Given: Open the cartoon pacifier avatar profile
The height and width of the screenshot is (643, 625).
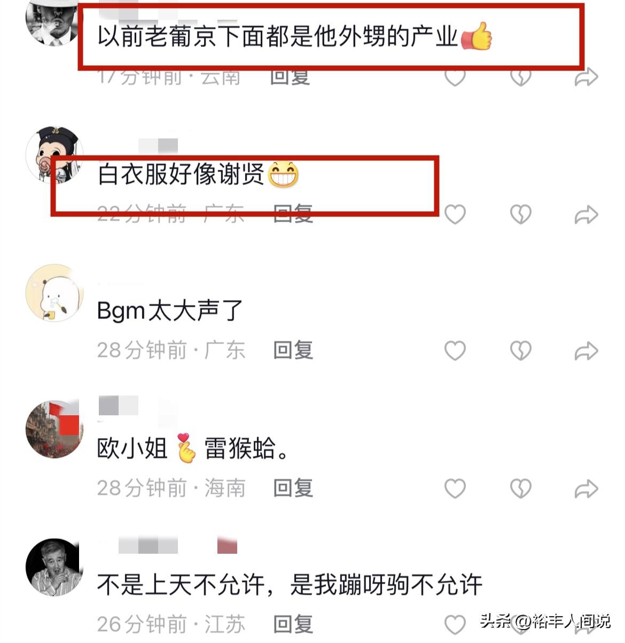Looking at the screenshot, I should coord(54,155).
